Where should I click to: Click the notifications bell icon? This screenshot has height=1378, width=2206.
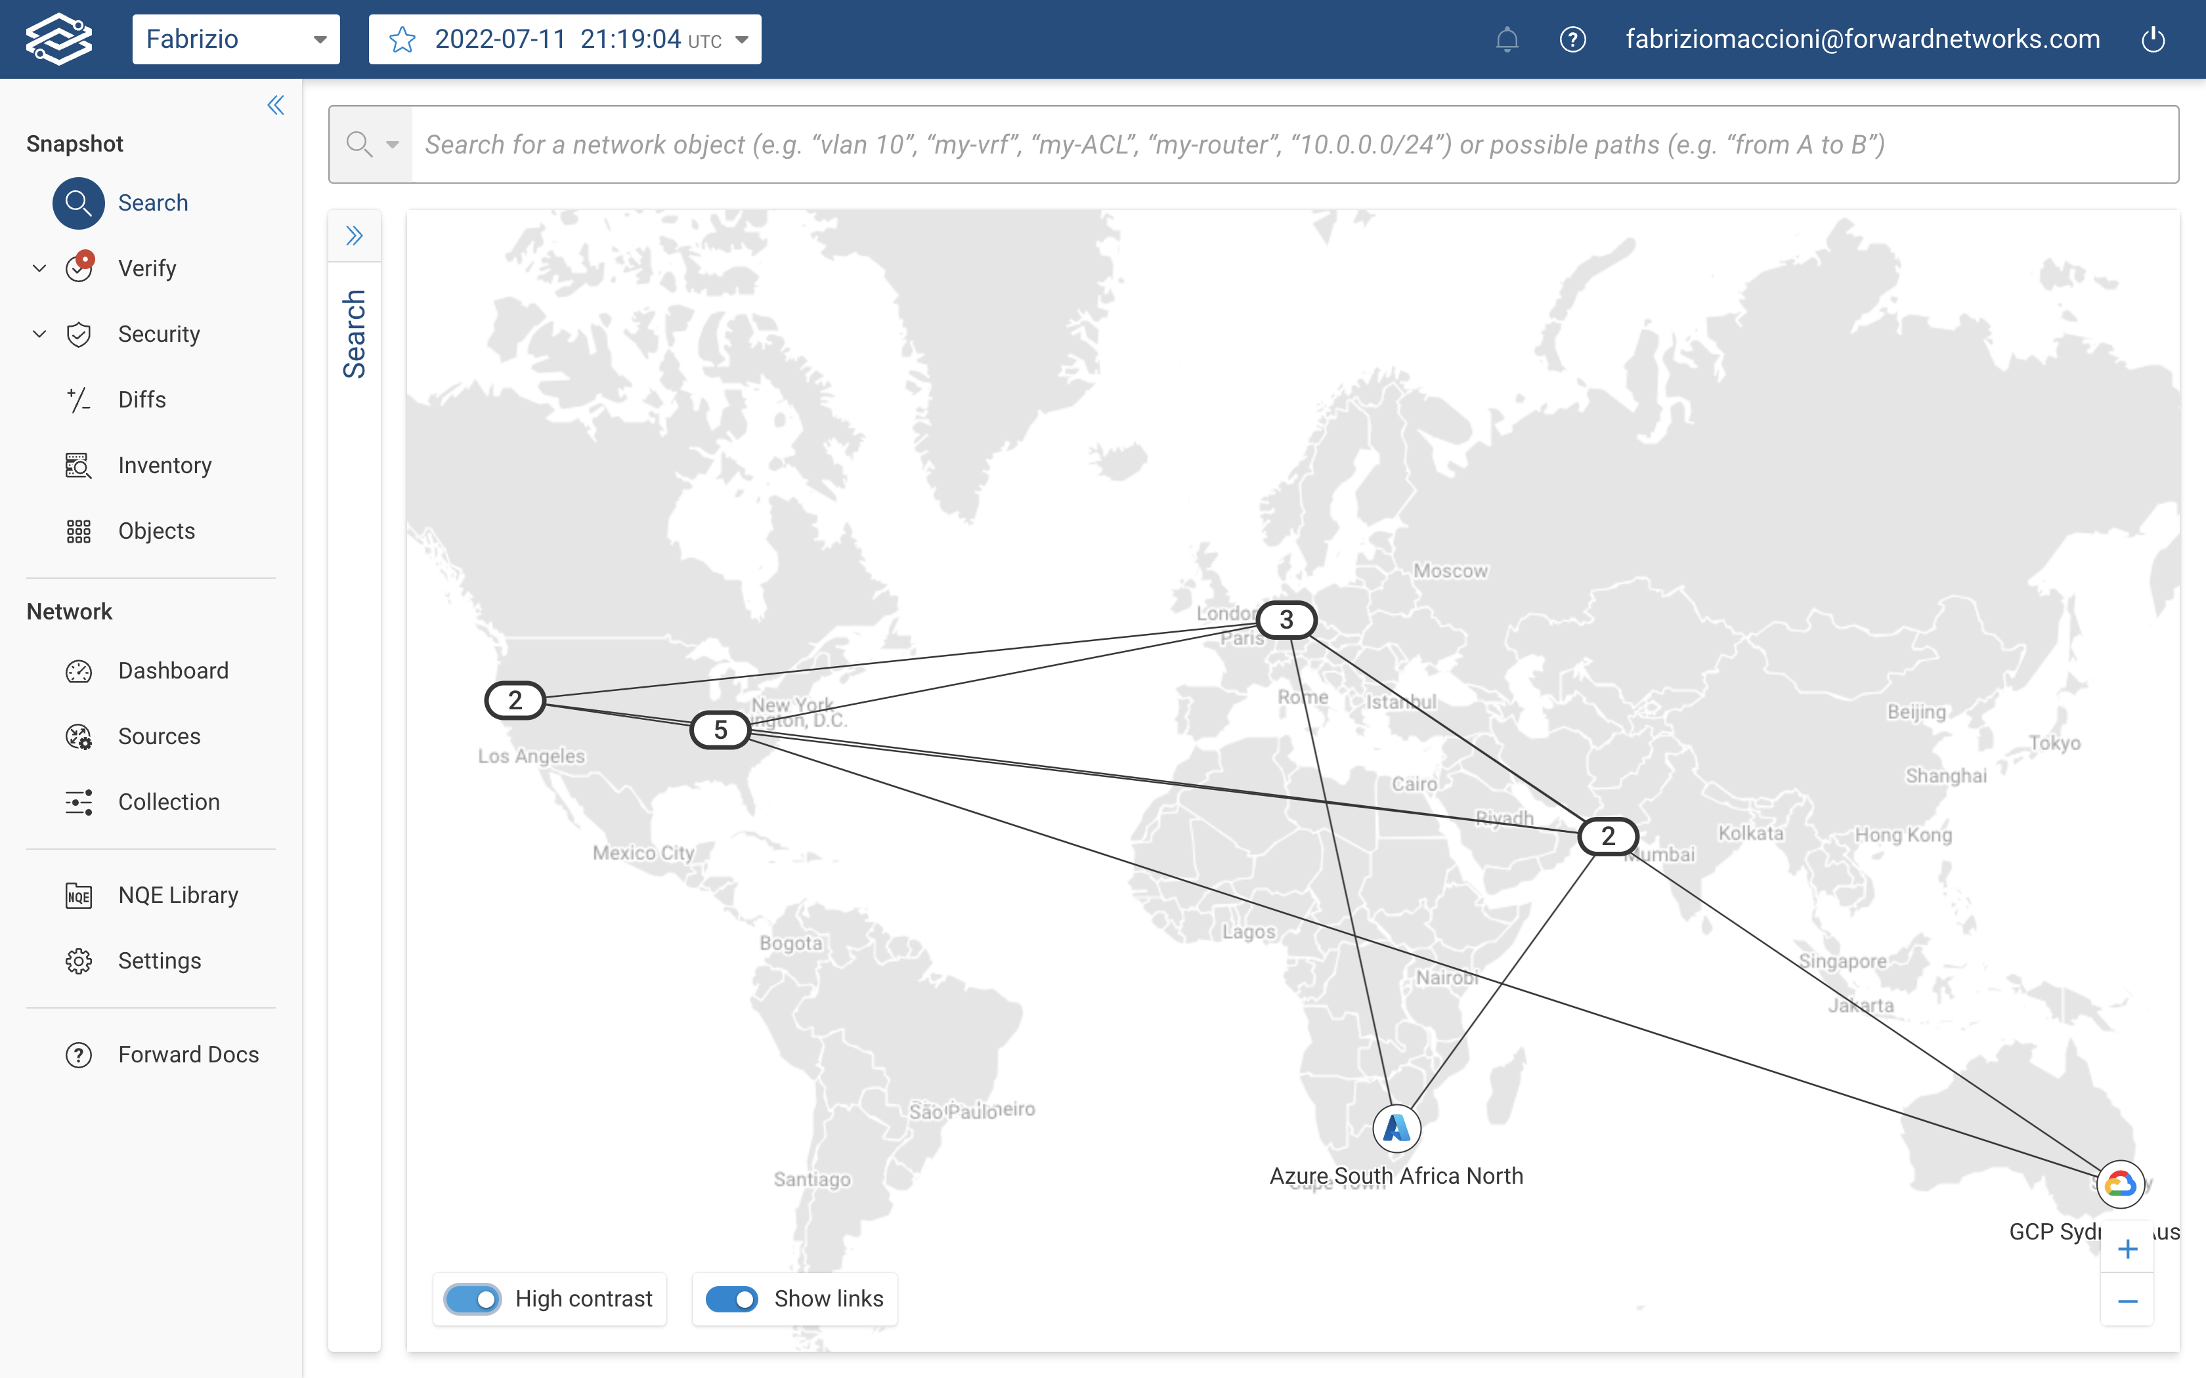1507,39
